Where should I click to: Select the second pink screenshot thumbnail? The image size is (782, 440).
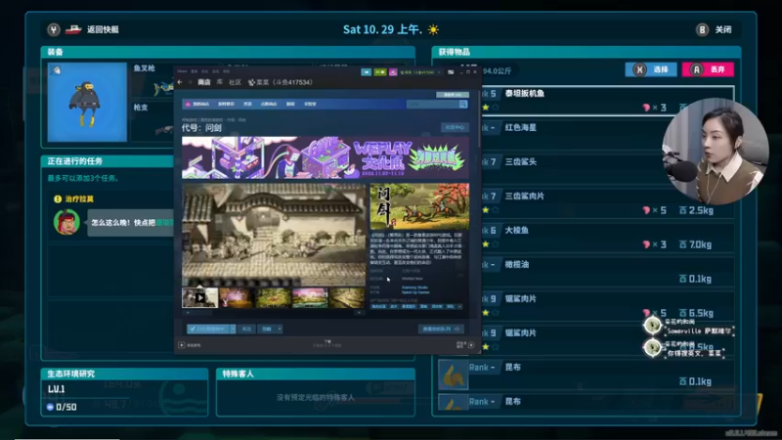(237, 298)
